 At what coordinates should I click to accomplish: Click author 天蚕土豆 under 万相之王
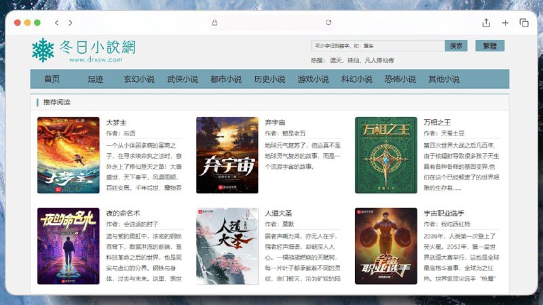[453, 134]
